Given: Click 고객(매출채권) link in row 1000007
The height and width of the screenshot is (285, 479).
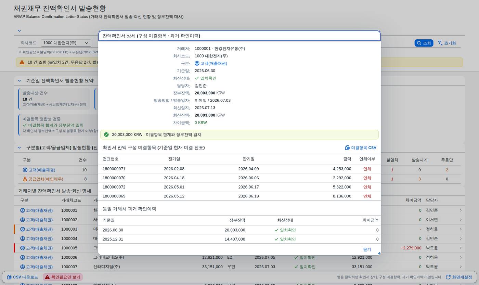Looking at the screenshot, I should (x=36, y=267).
